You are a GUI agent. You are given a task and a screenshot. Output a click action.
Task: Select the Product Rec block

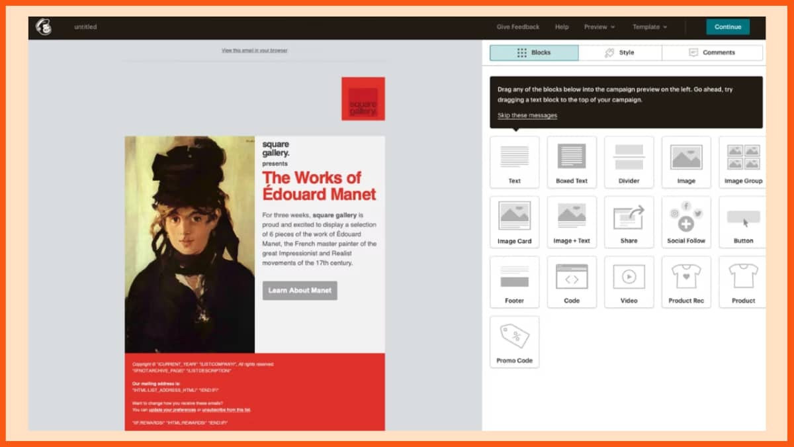point(686,281)
